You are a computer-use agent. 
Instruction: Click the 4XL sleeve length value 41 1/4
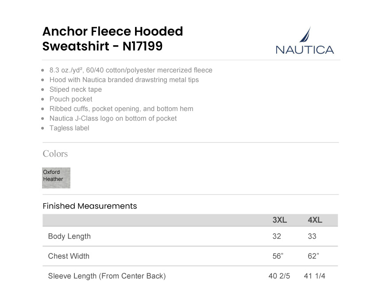pyautogui.click(x=315, y=276)
